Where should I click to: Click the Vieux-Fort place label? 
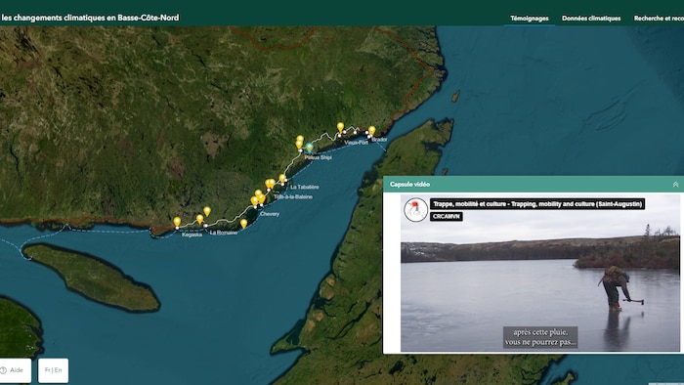357,143
